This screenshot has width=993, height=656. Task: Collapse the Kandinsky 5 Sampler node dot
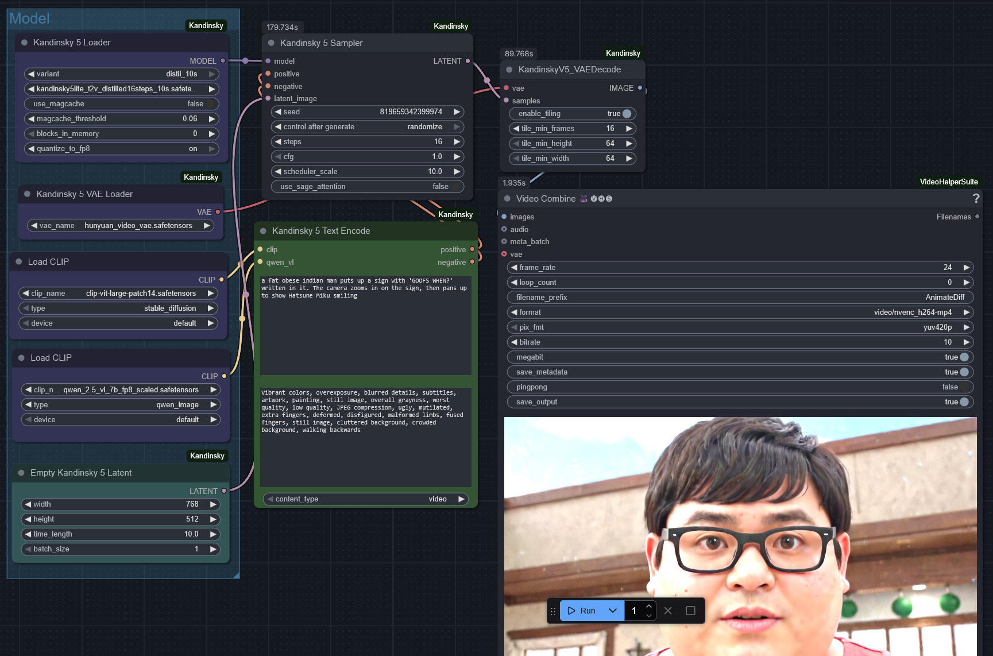(x=271, y=43)
